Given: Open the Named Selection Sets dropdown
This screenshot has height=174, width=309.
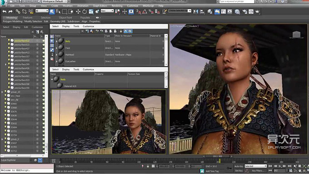Looking at the screenshot, I should (180, 10).
